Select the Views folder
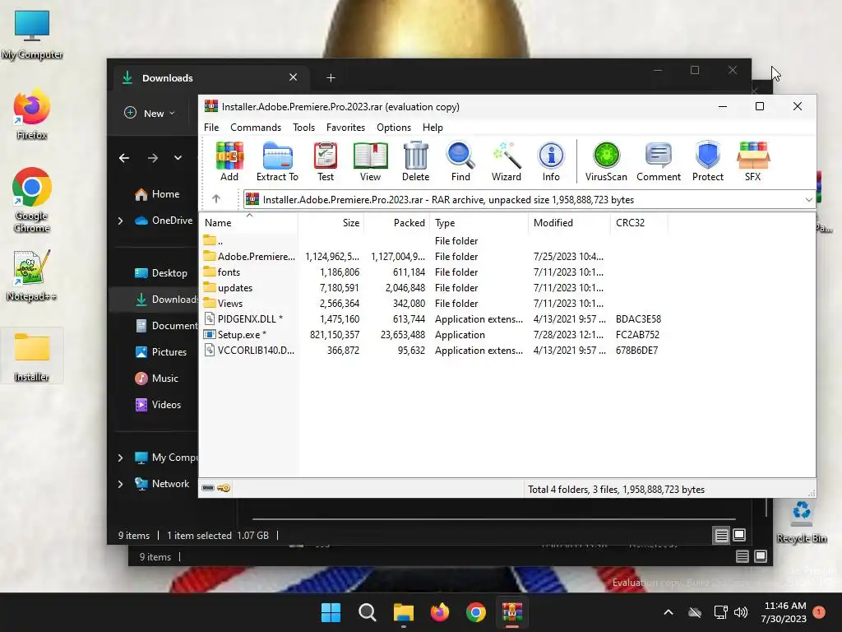 (x=433, y=303)
